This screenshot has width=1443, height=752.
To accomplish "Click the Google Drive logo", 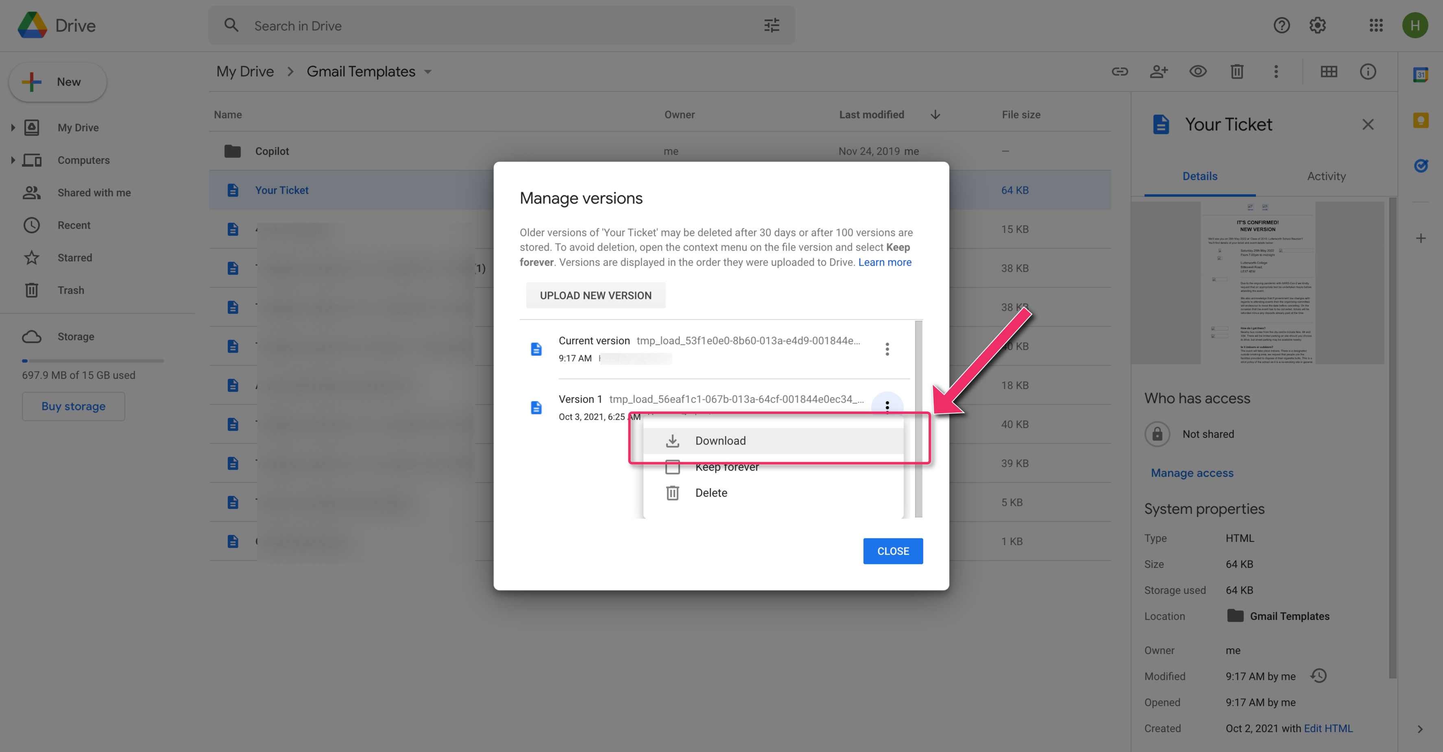I will (33, 25).
